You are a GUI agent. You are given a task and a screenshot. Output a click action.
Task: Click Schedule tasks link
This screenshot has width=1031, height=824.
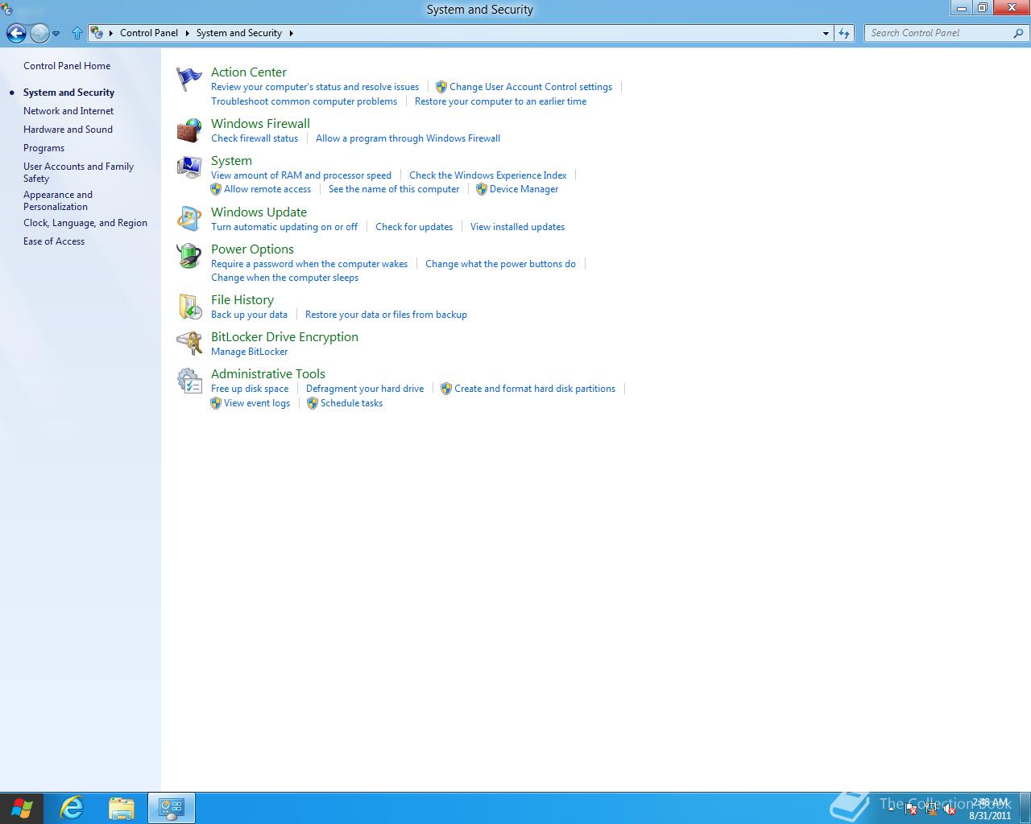[351, 403]
